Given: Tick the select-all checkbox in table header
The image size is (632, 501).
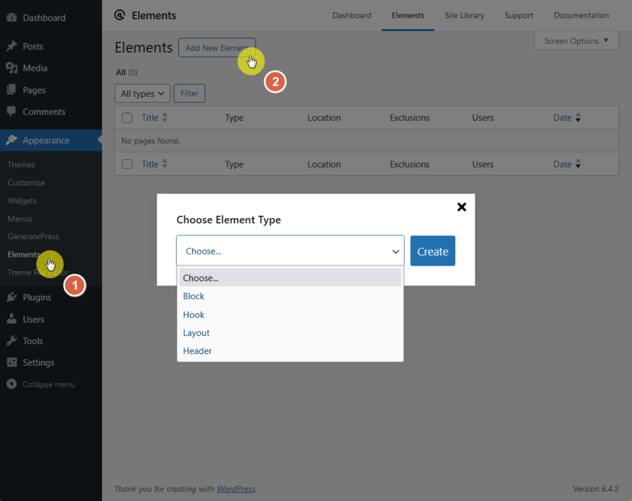Looking at the screenshot, I should click(127, 118).
